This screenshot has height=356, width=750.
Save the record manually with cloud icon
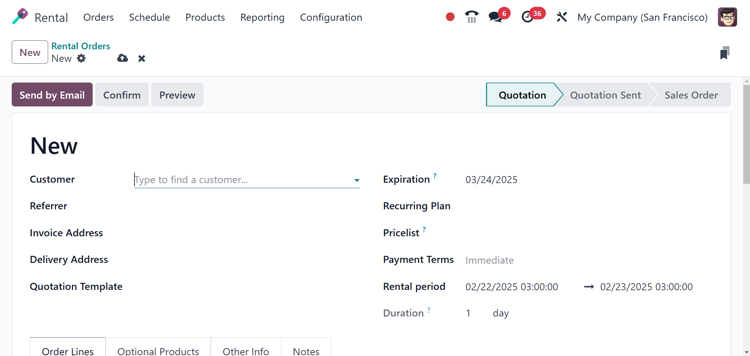[x=122, y=58]
